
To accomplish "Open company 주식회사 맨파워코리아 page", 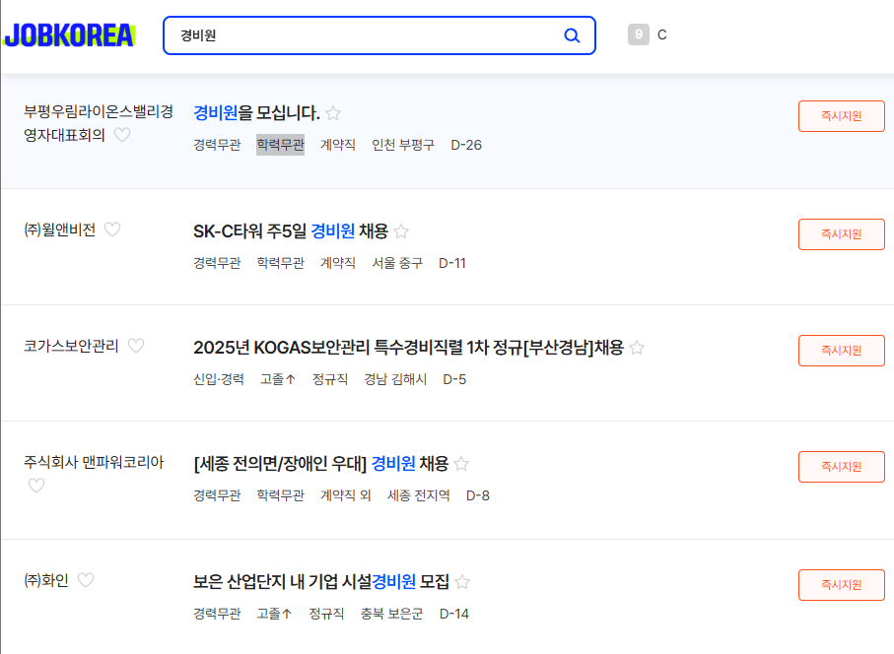I will tap(94, 462).
